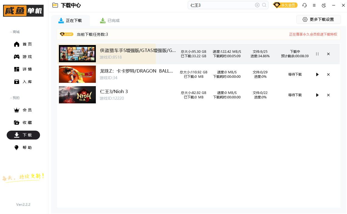Viewport: 347px width, 214px height.
Task: Open the 入库 section in sidebar
Action: (x=23, y=81)
